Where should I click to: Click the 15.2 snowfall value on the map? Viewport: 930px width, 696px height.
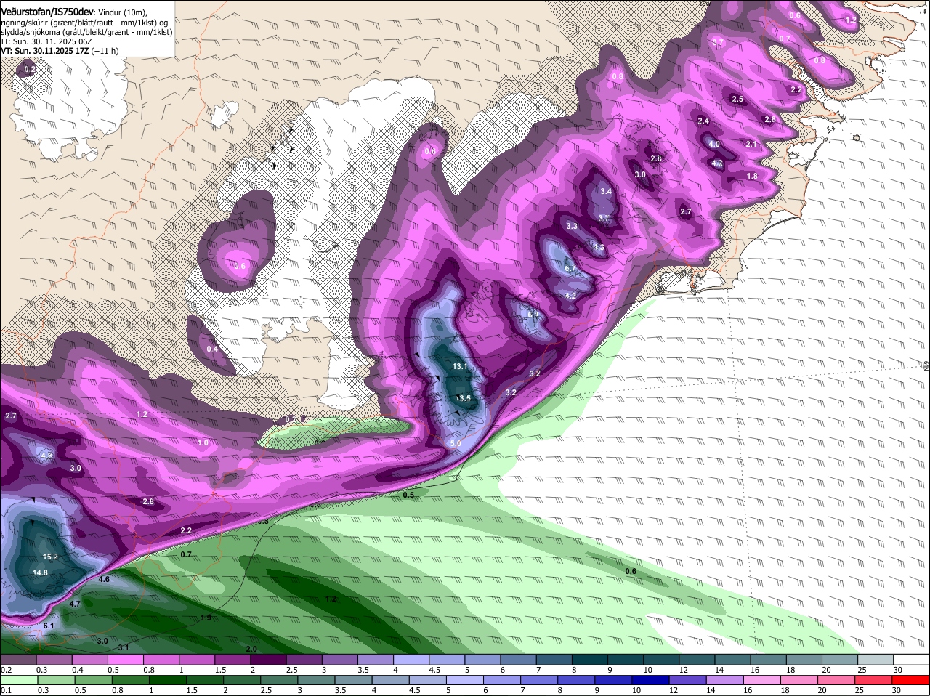pos(50,557)
